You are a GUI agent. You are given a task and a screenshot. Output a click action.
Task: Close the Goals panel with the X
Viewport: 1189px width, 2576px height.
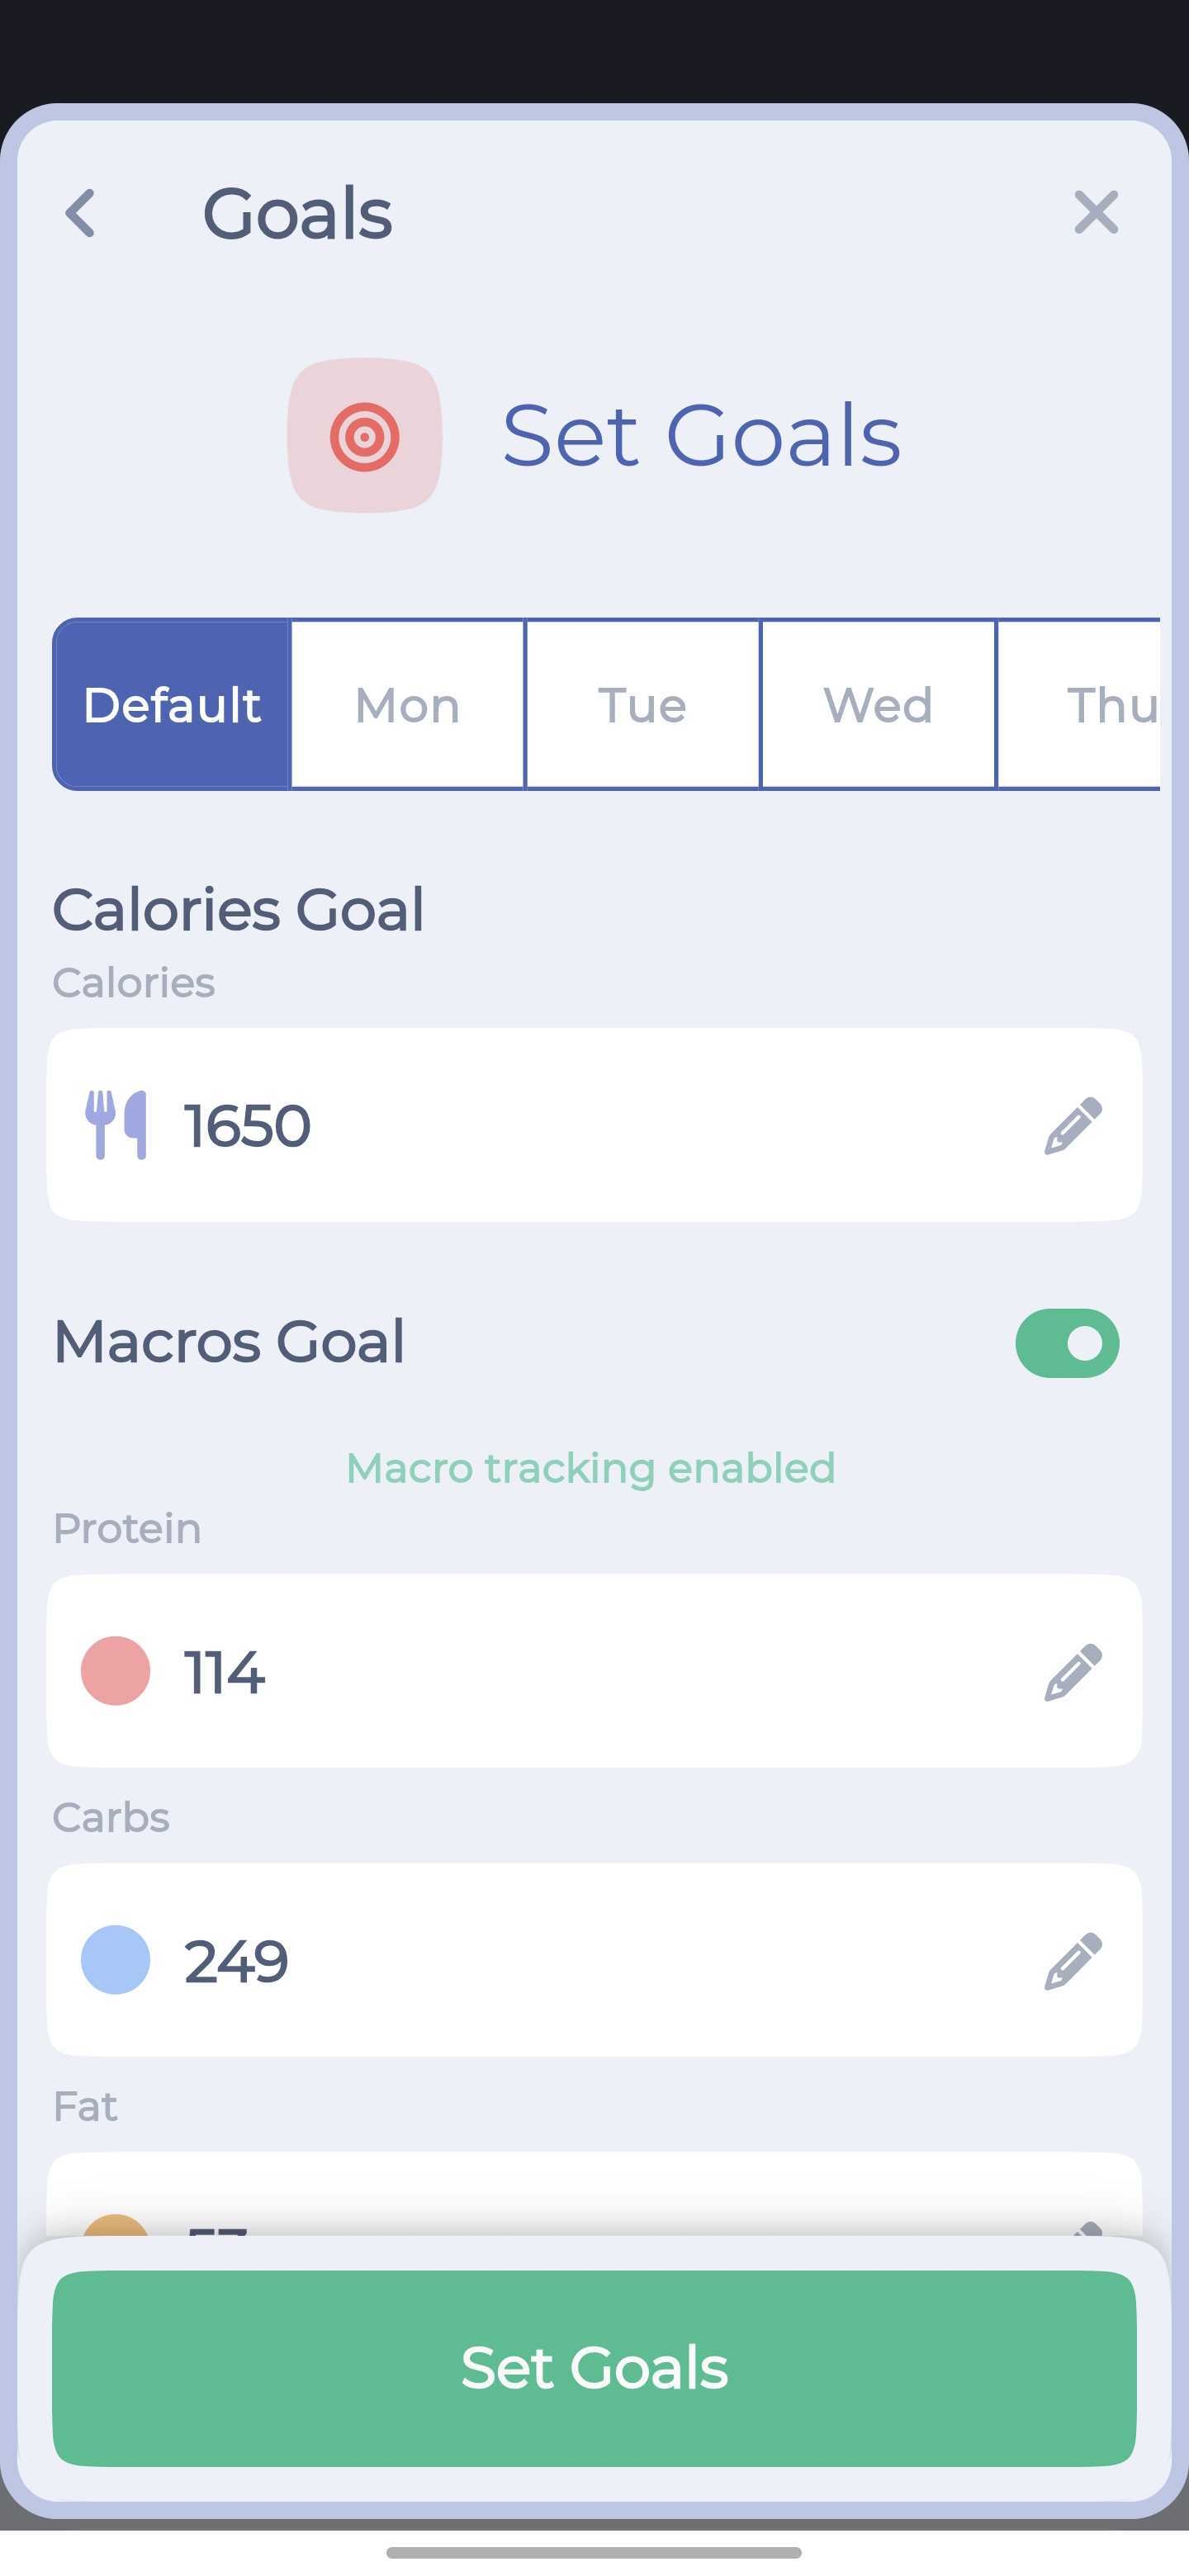pos(1095,212)
